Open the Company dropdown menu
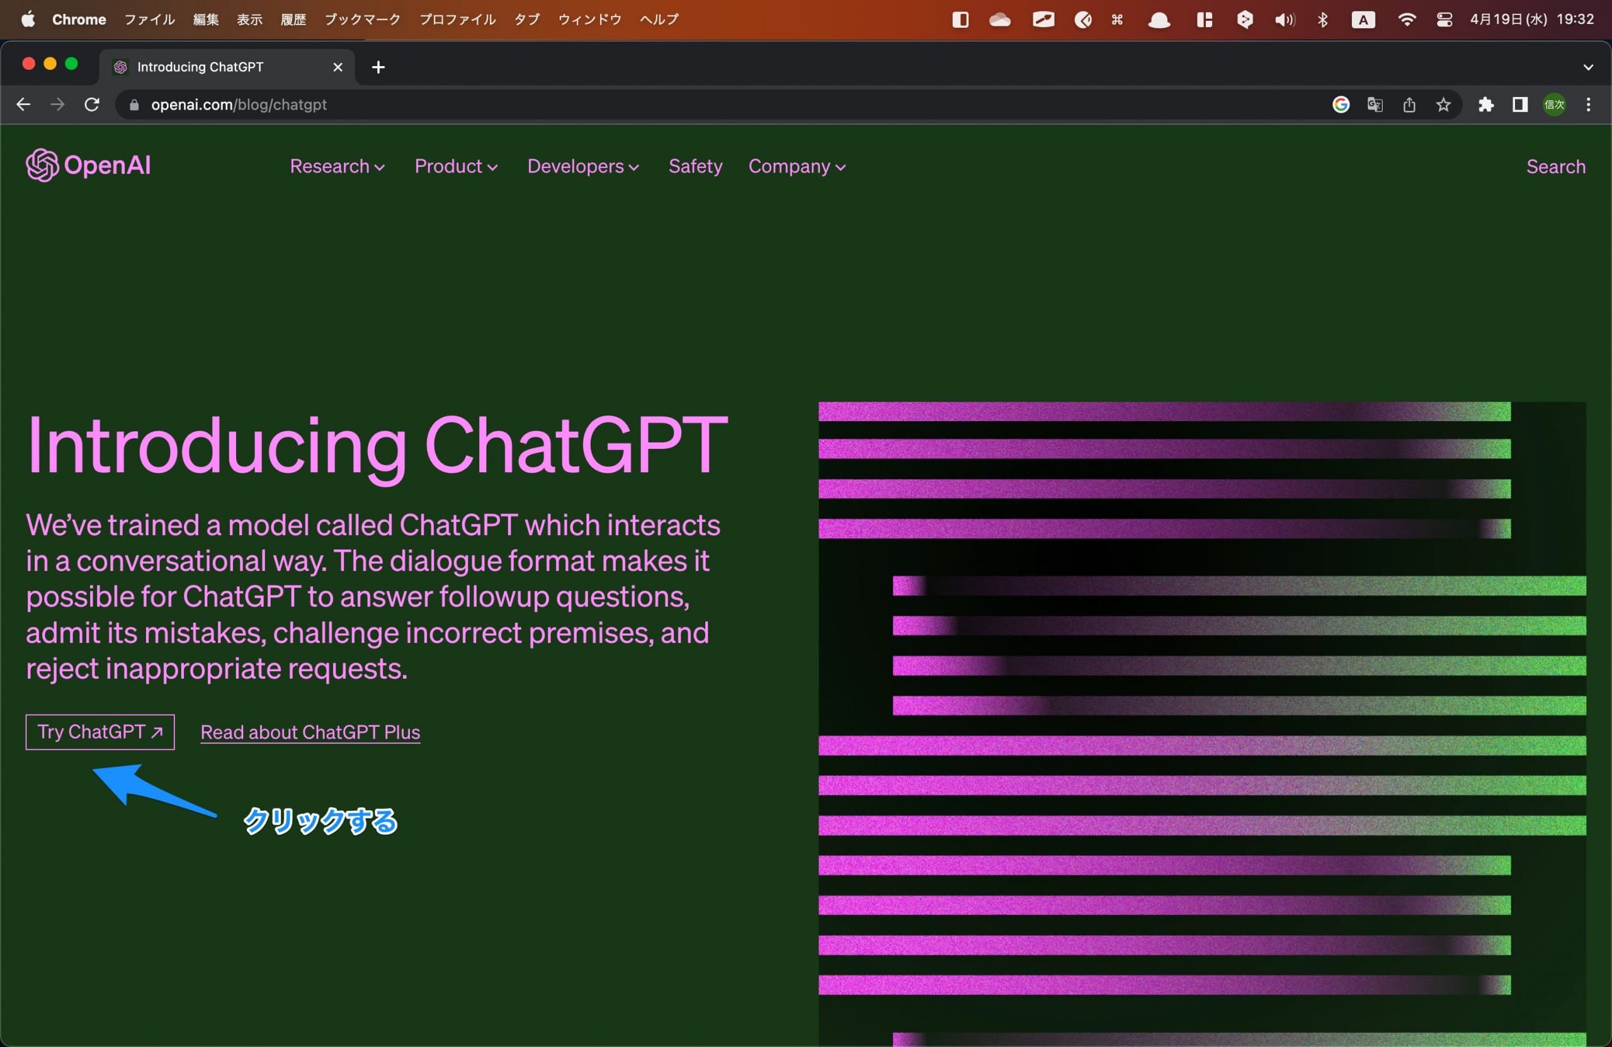The height and width of the screenshot is (1047, 1612). (797, 167)
